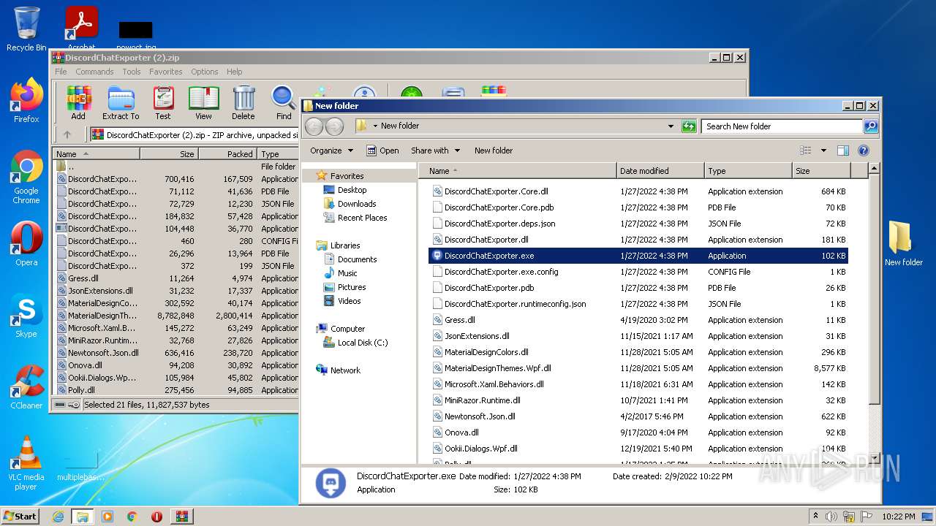Select the New folder desktop icon

pos(904,243)
